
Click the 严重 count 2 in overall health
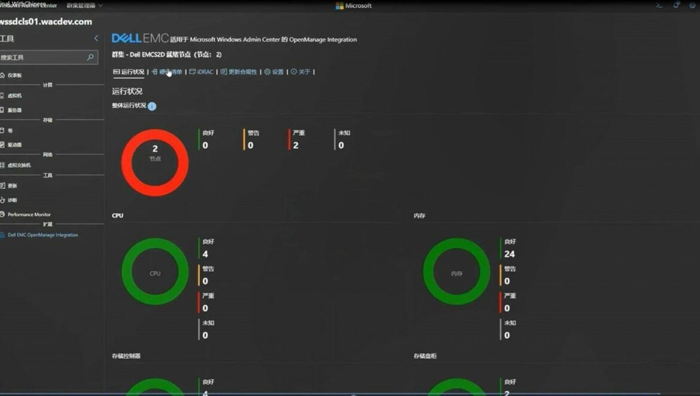(296, 145)
